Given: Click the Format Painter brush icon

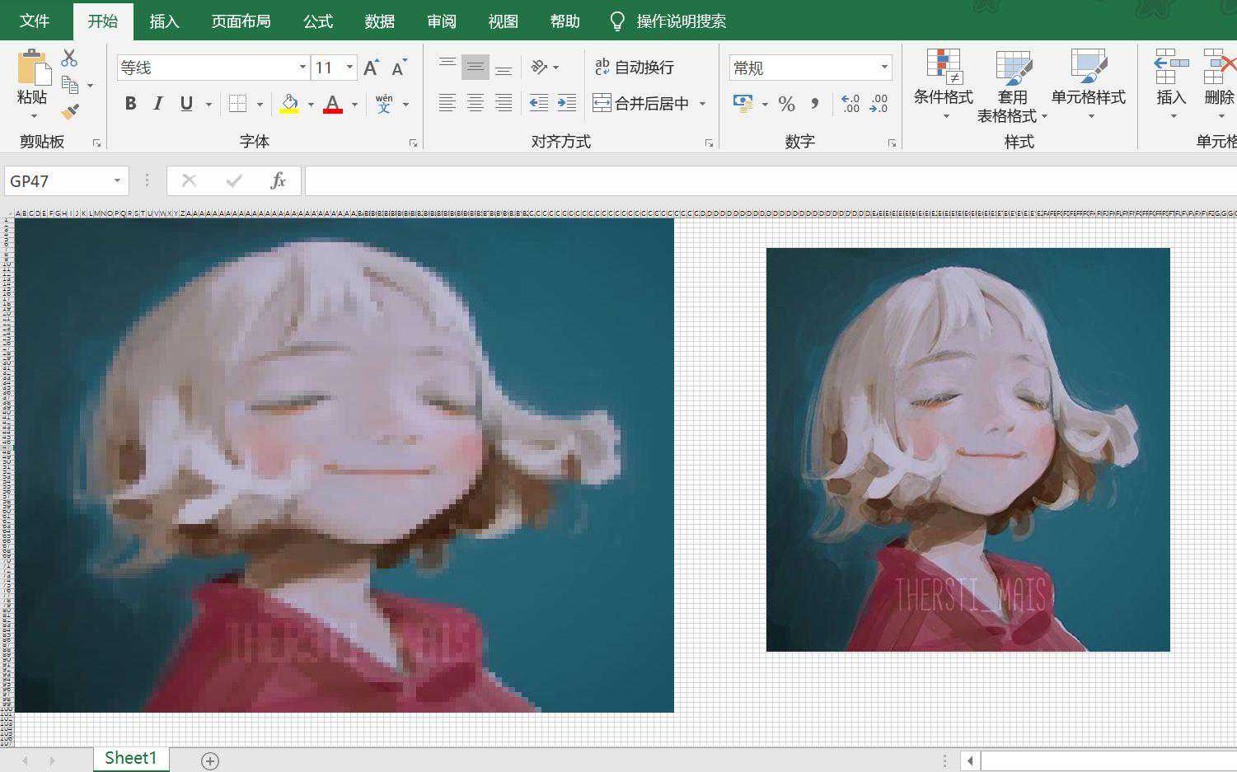Looking at the screenshot, I should (70, 111).
